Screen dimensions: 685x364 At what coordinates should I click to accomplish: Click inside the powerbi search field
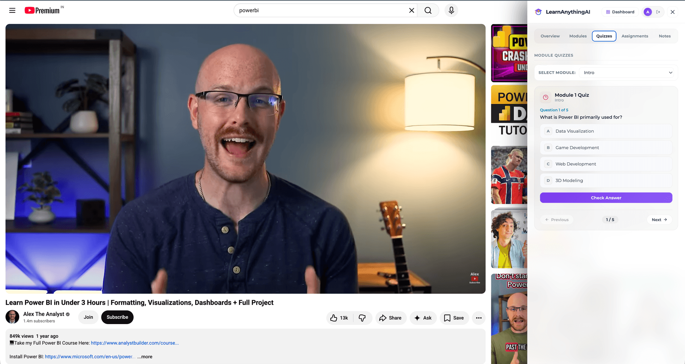point(321,10)
